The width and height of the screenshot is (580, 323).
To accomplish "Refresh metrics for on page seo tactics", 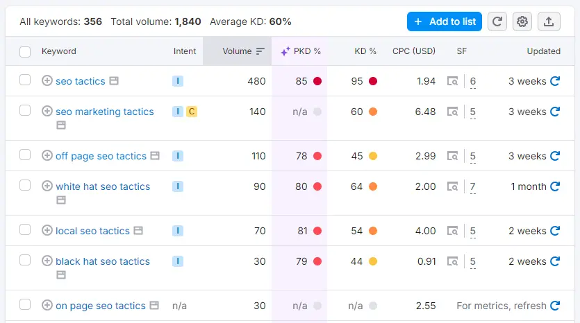I will (x=555, y=306).
